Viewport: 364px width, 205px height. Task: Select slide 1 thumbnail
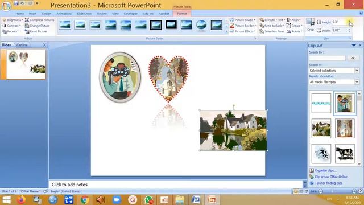[26, 64]
